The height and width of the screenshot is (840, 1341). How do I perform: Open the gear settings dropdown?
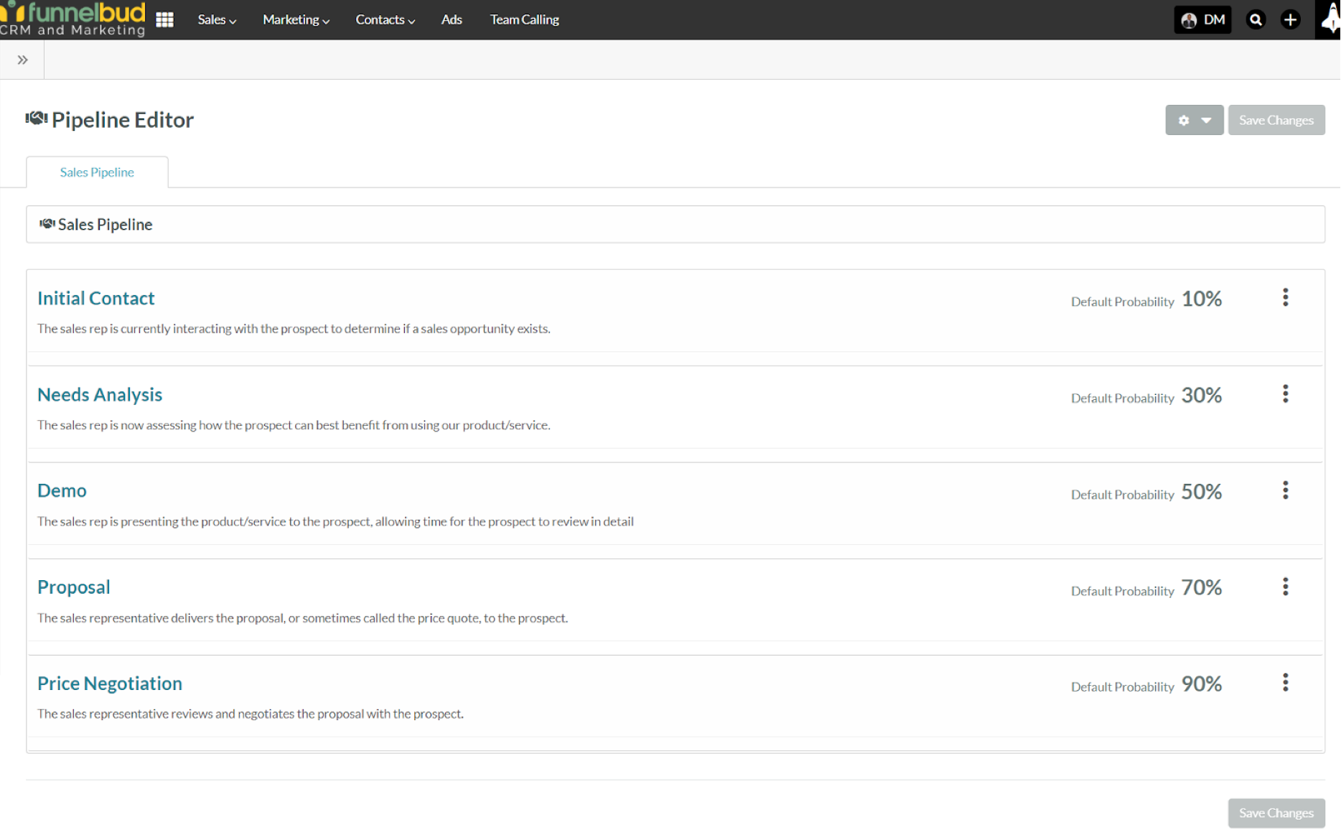pos(1195,120)
